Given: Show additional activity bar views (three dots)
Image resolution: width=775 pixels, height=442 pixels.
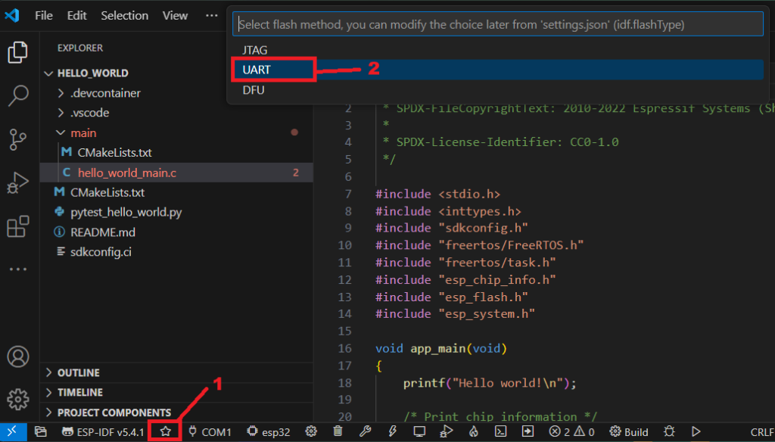Looking at the screenshot, I should (18, 269).
